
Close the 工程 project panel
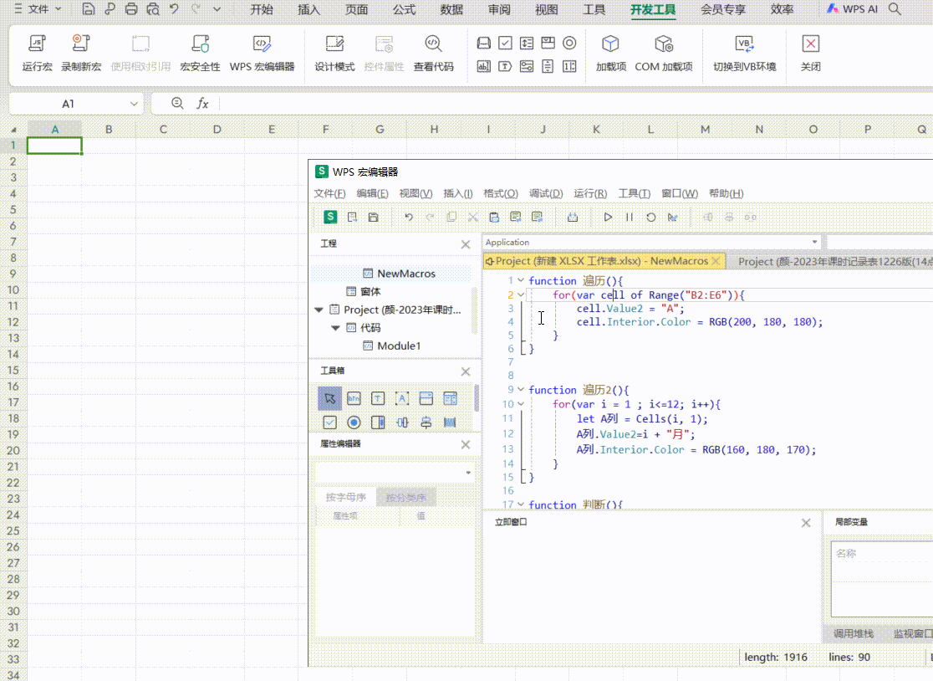pyautogui.click(x=466, y=244)
